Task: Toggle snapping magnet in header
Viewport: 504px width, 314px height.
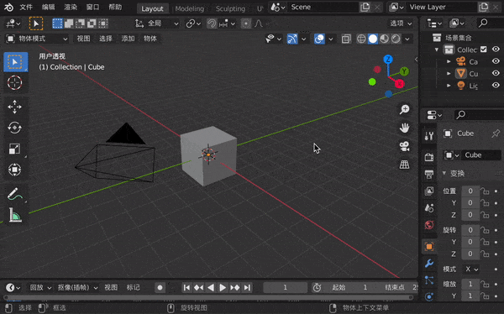Action: coord(212,24)
